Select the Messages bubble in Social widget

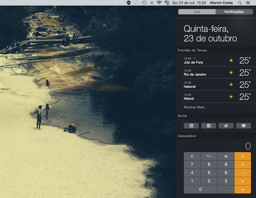coord(243,126)
